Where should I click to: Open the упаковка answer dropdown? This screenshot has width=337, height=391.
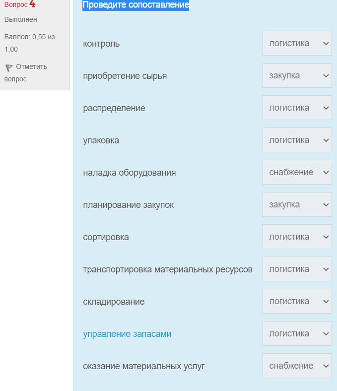coord(297,140)
